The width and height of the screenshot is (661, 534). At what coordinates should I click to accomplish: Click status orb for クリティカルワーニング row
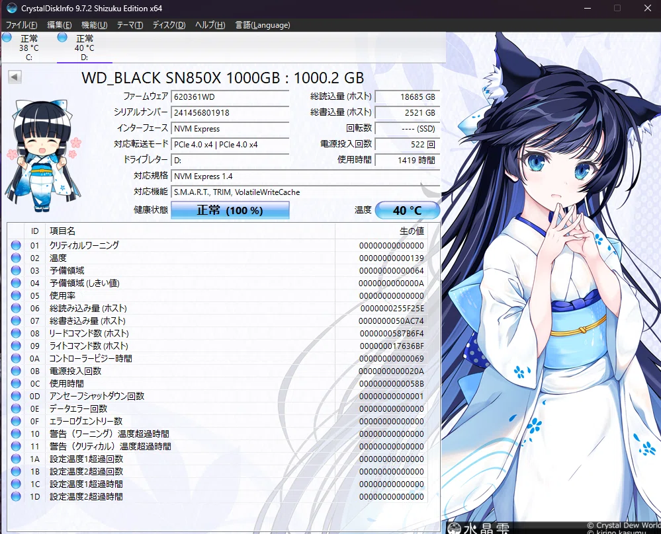[x=16, y=245]
